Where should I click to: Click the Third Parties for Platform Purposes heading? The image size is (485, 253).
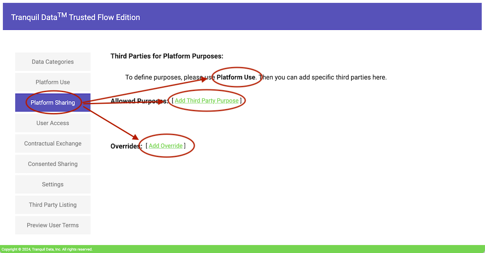(x=167, y=55)
